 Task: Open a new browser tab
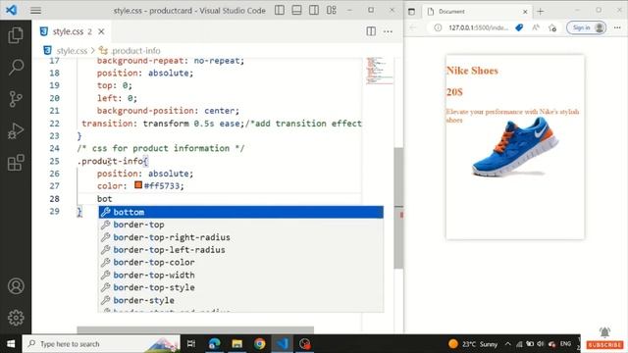(x=541, y=12)
